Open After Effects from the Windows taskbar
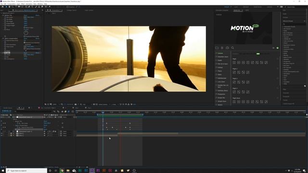 click(92, 171)
